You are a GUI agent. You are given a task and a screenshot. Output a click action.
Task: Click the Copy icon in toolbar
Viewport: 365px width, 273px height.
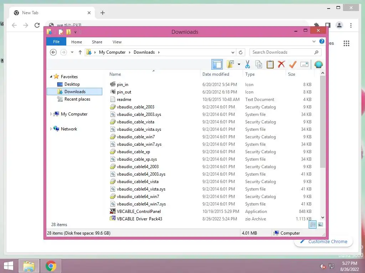point(259,64)
